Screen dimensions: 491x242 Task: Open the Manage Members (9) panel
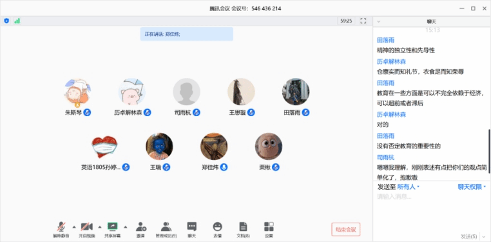pos(166,230)
